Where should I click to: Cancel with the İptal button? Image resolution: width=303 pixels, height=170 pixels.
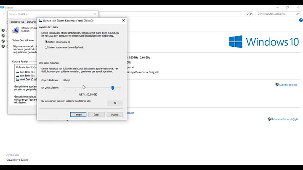click(96, 114)
